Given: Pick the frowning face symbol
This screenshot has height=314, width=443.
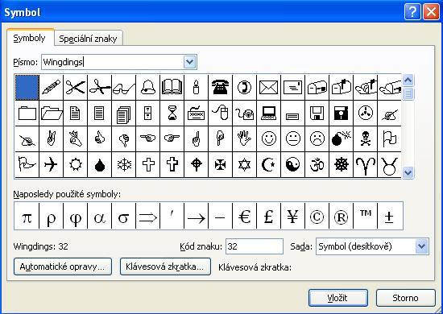Looking at the screenshot, I should 317,139.
